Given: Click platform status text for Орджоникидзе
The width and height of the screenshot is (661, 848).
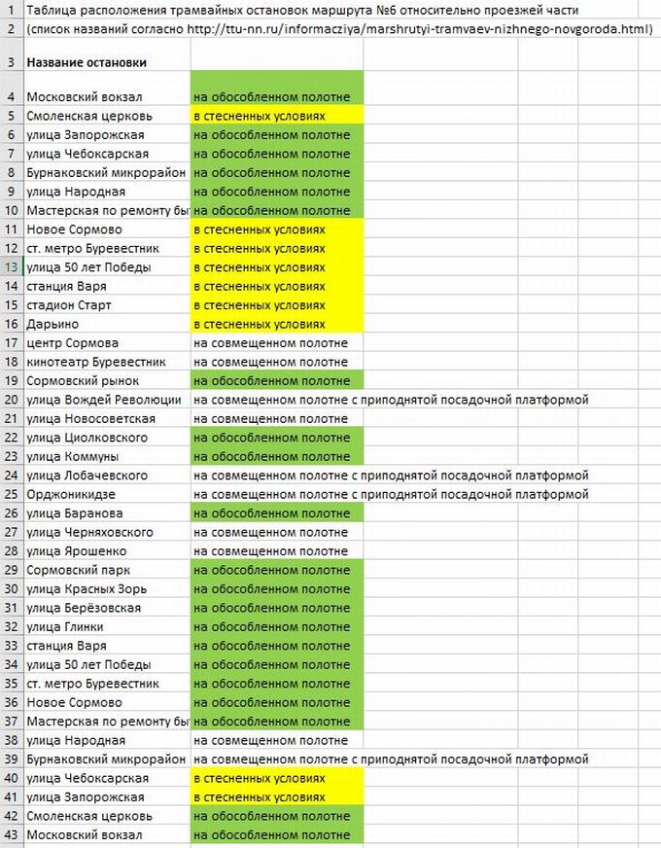Looking at the screenshot, I should click(x=391, y=494).
